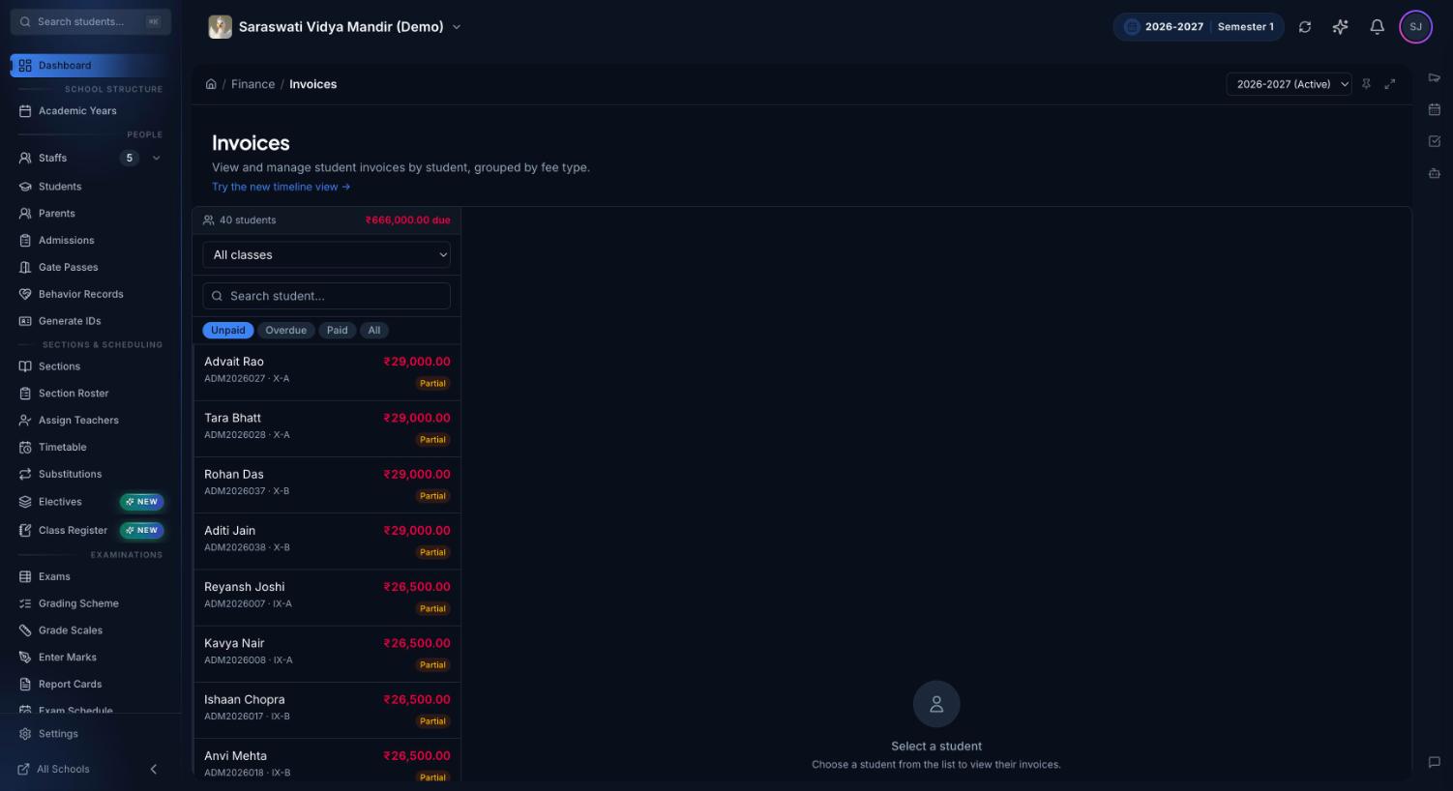Open the flag icon in right rail
This screenshot has width=1453, height=791.
1435,77
